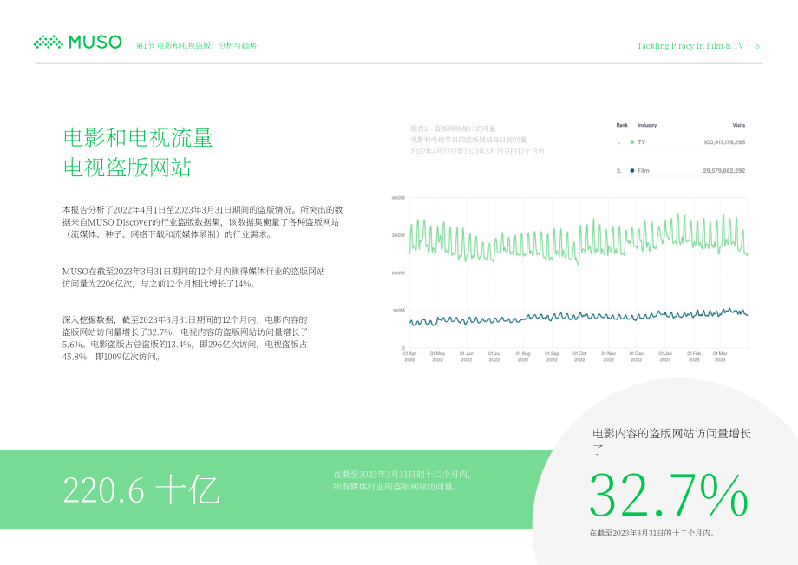Screen dimensions: 798x565
Task: Click the paragraph beginning '深入挖掘数据'
Action: 186,338
